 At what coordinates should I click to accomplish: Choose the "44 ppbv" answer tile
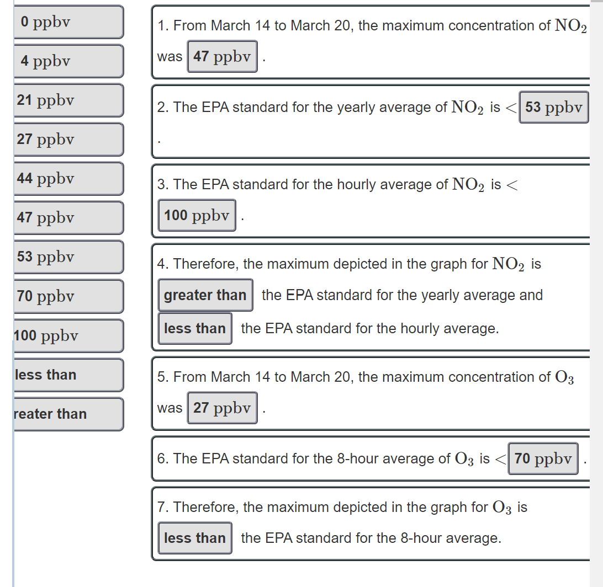(68, 179)
